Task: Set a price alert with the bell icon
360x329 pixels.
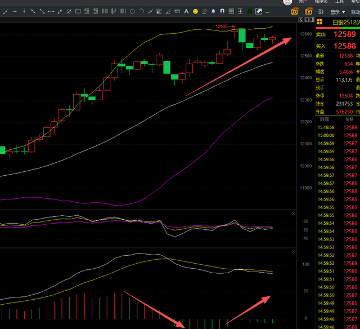Action: point(213,11)
